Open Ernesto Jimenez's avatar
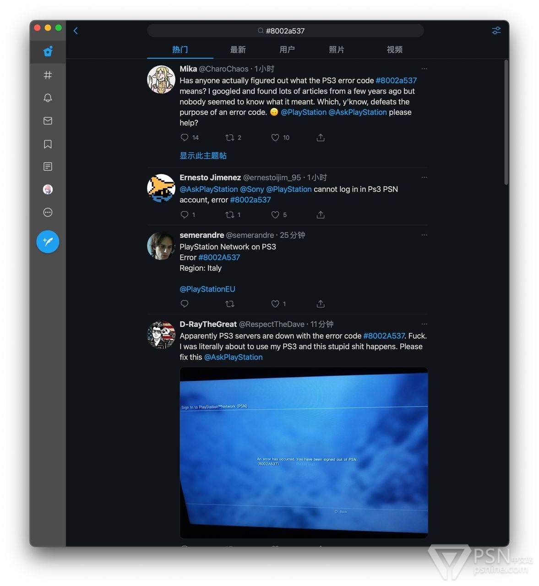Screen dimensions: 539x586 click(x=161, y=188)
